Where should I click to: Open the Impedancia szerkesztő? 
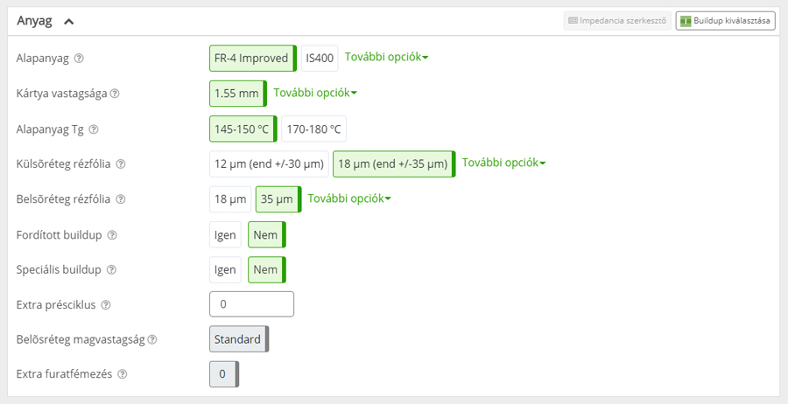617,20
